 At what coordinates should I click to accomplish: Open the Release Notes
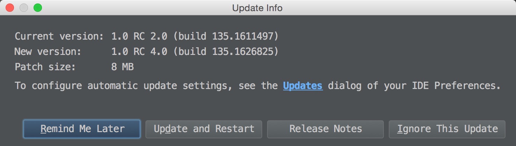pyautogui.click(x=325, y=129)
